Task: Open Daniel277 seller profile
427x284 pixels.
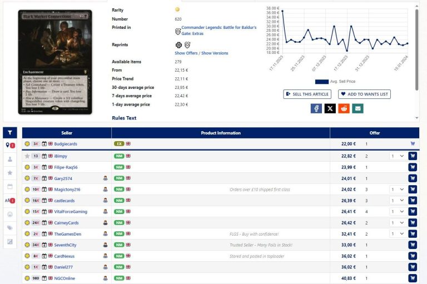Action: pos(63,267)
